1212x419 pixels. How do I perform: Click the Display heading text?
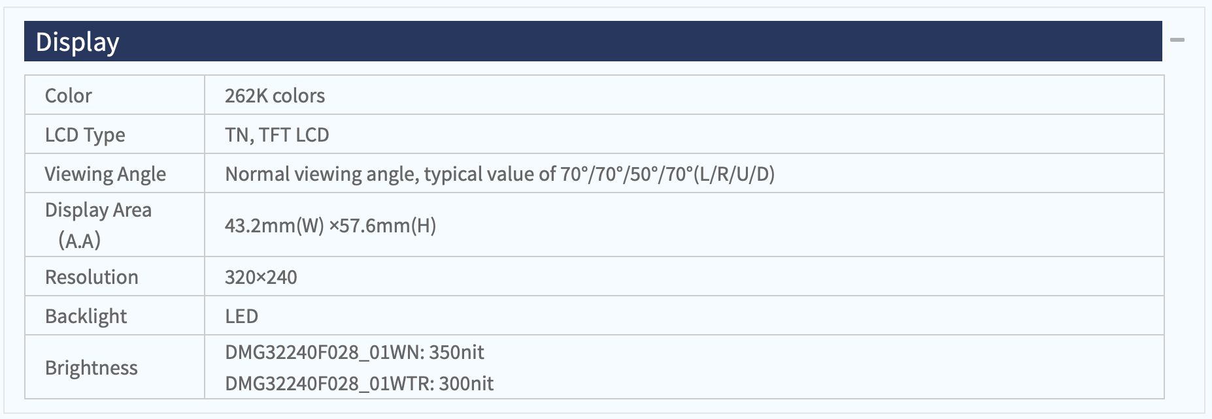coord(77,42)
